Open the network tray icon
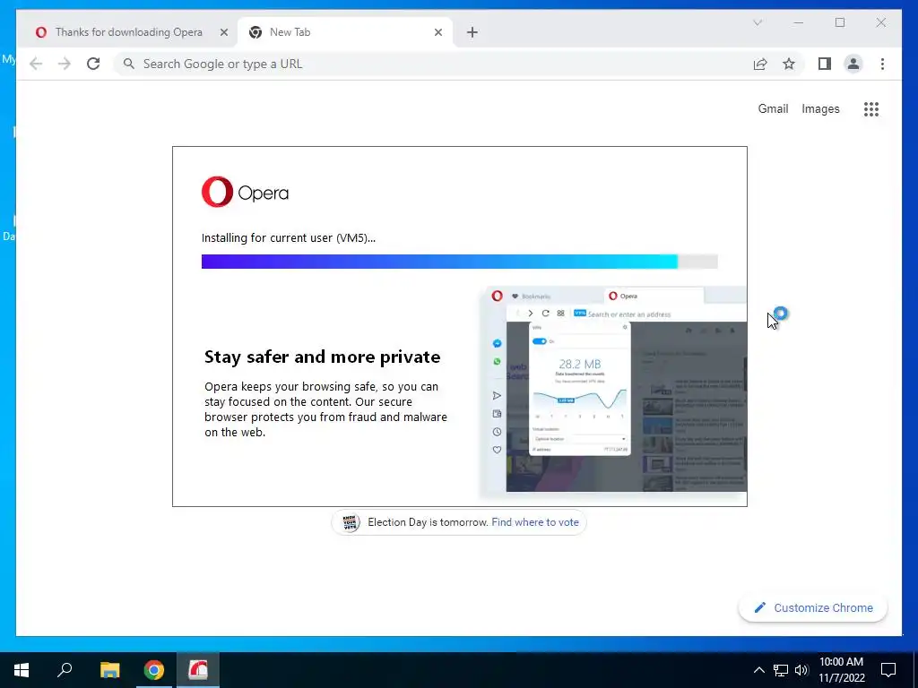The image size is (918, 688). 781,670
